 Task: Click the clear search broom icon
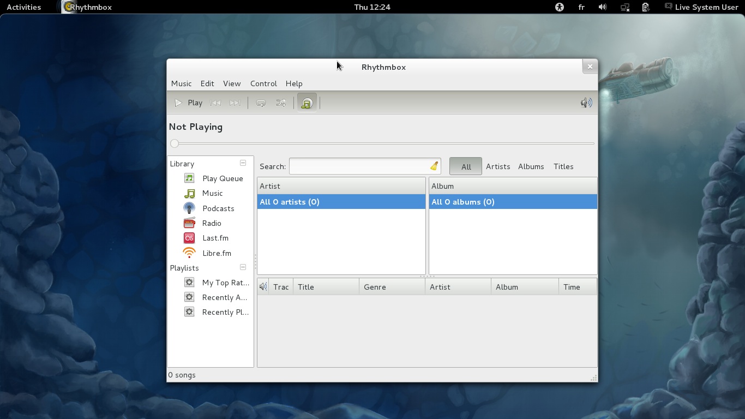(x=434, y=166)
